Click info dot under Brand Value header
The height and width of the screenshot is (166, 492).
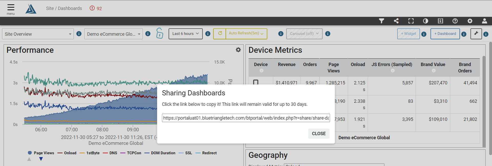tap(434, 71)
